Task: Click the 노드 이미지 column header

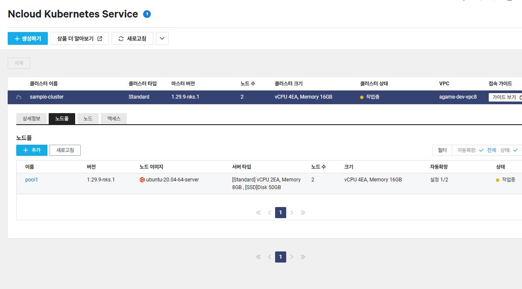Action: 151,167
